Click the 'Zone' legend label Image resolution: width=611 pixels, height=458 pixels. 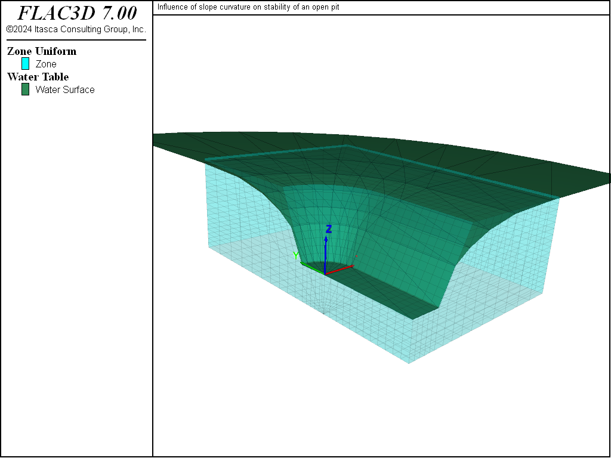click(x=46, y=64)
